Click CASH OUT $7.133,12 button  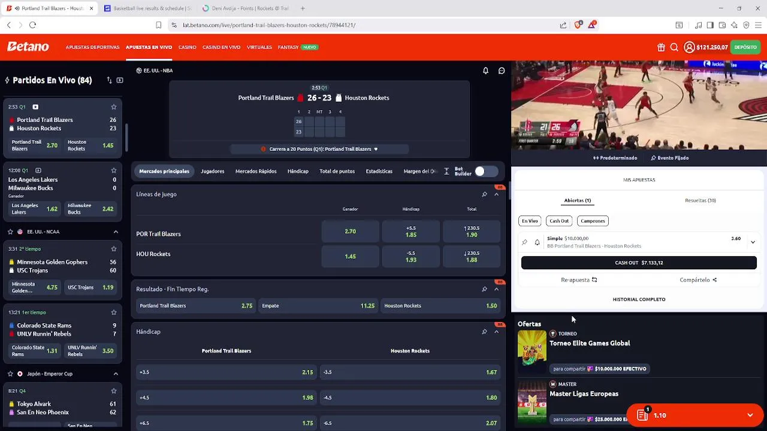point(639,263)
